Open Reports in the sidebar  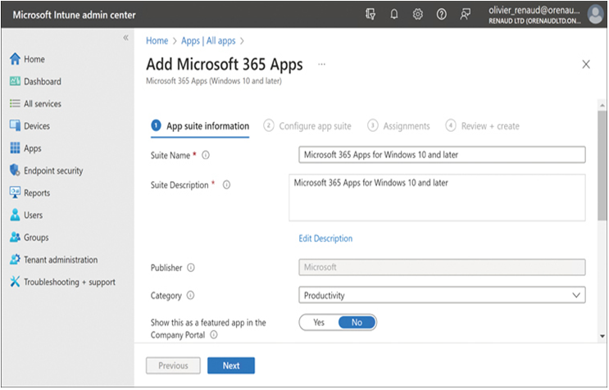(37, 193)
